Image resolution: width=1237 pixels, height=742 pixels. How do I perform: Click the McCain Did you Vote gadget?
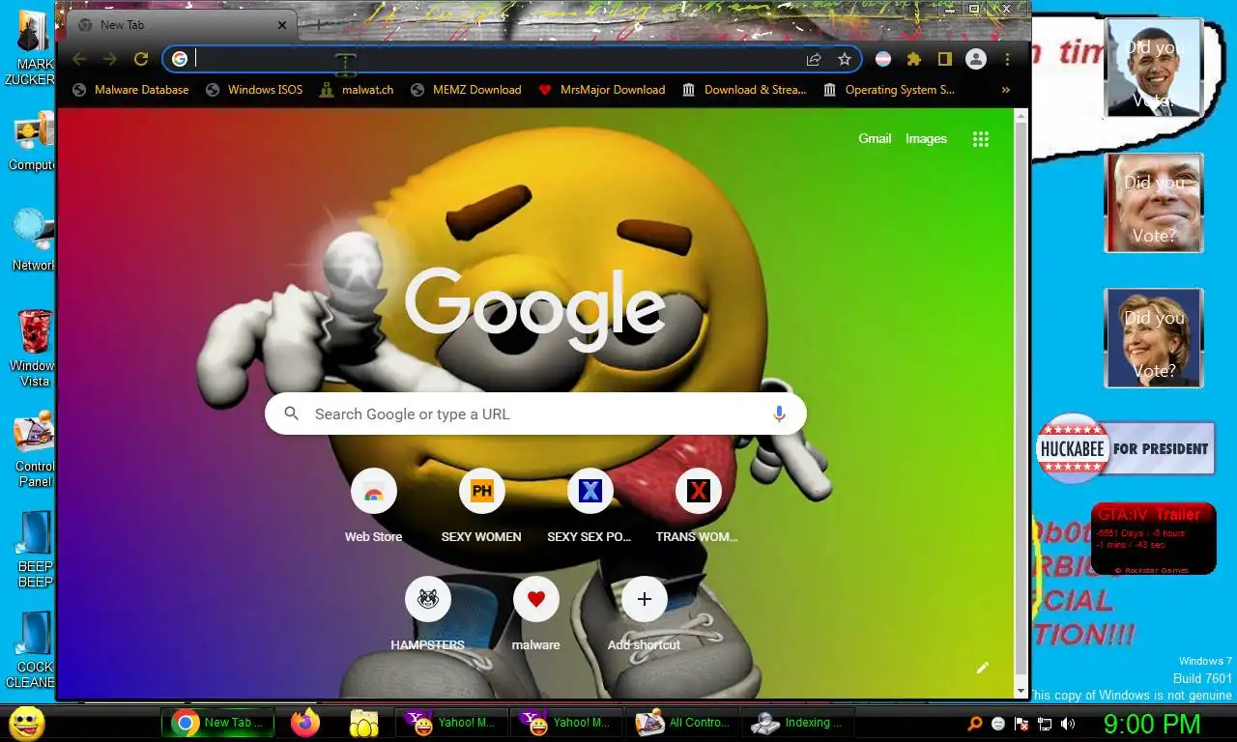point(1153,203)
